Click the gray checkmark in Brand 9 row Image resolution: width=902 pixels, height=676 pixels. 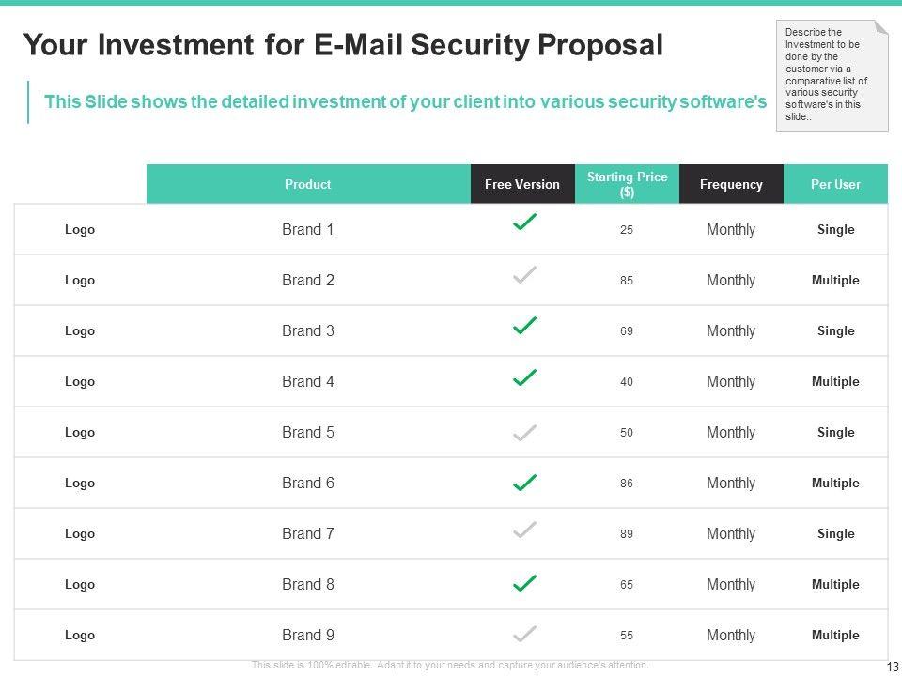pos(524,633)
